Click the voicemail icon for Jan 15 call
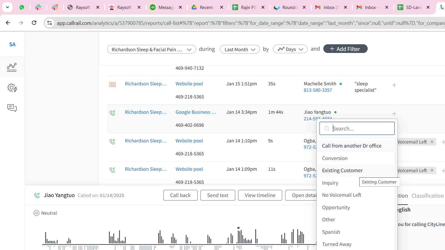Viewport: 445px width, 250px height. coord(112,84)
